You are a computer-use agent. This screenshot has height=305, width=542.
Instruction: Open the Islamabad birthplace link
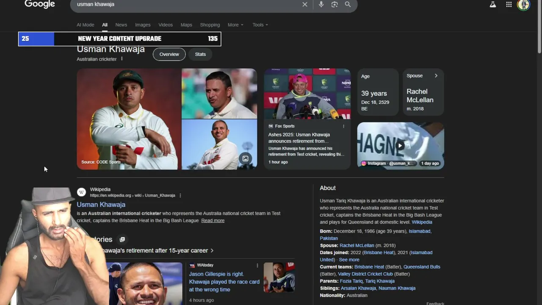419,231
